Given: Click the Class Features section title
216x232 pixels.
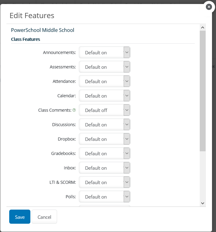Looking at the screenshot, I should point(25,39).
